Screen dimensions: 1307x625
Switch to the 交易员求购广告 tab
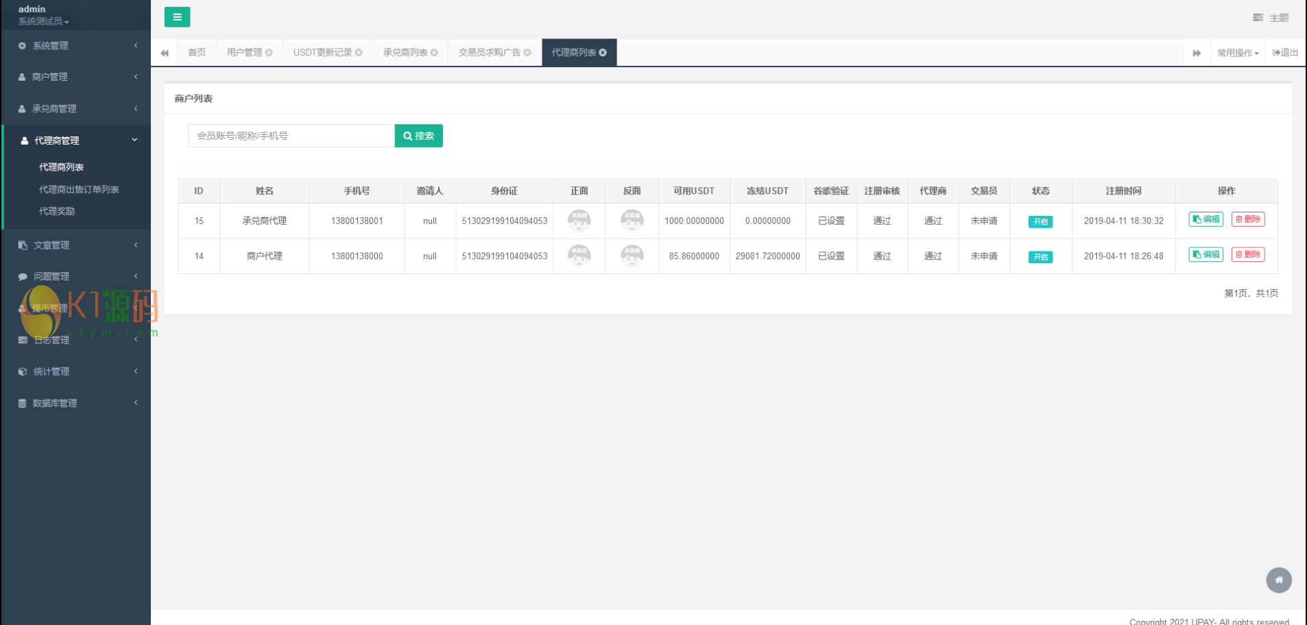click(x=490, y=53)
